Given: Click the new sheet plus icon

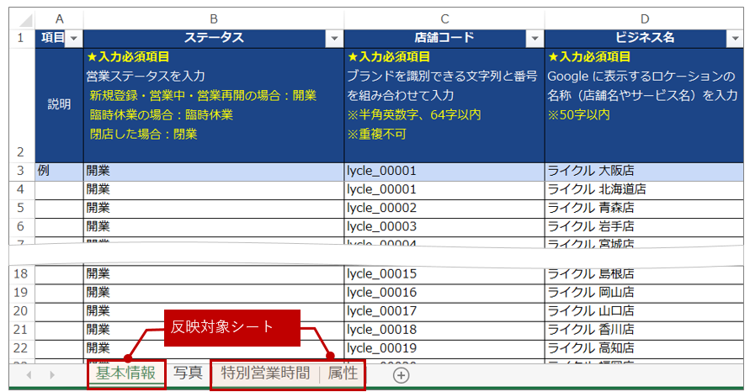Looking at the screenshot, I should pyautogui.click(x=401, y=374).
